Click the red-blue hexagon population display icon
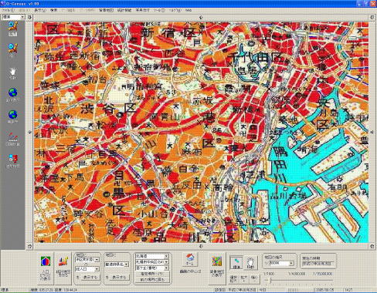Screen dimensions: 377x293 (46, 261)
